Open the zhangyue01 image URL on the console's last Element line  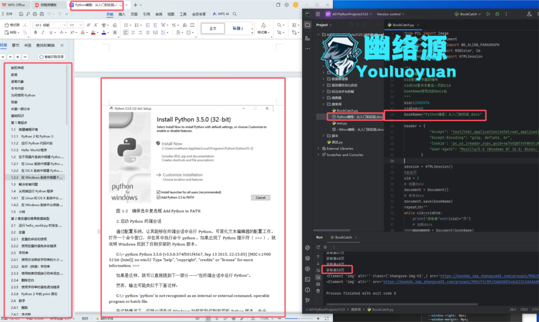(461, 282)
